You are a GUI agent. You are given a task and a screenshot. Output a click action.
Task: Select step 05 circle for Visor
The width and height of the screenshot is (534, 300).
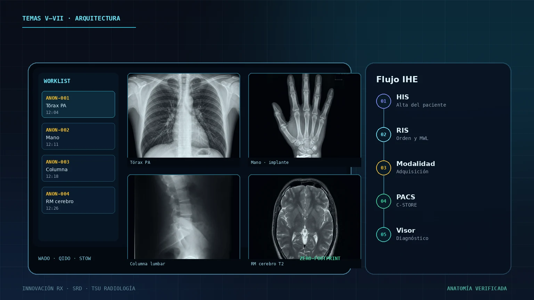click(x=383, y=234)
